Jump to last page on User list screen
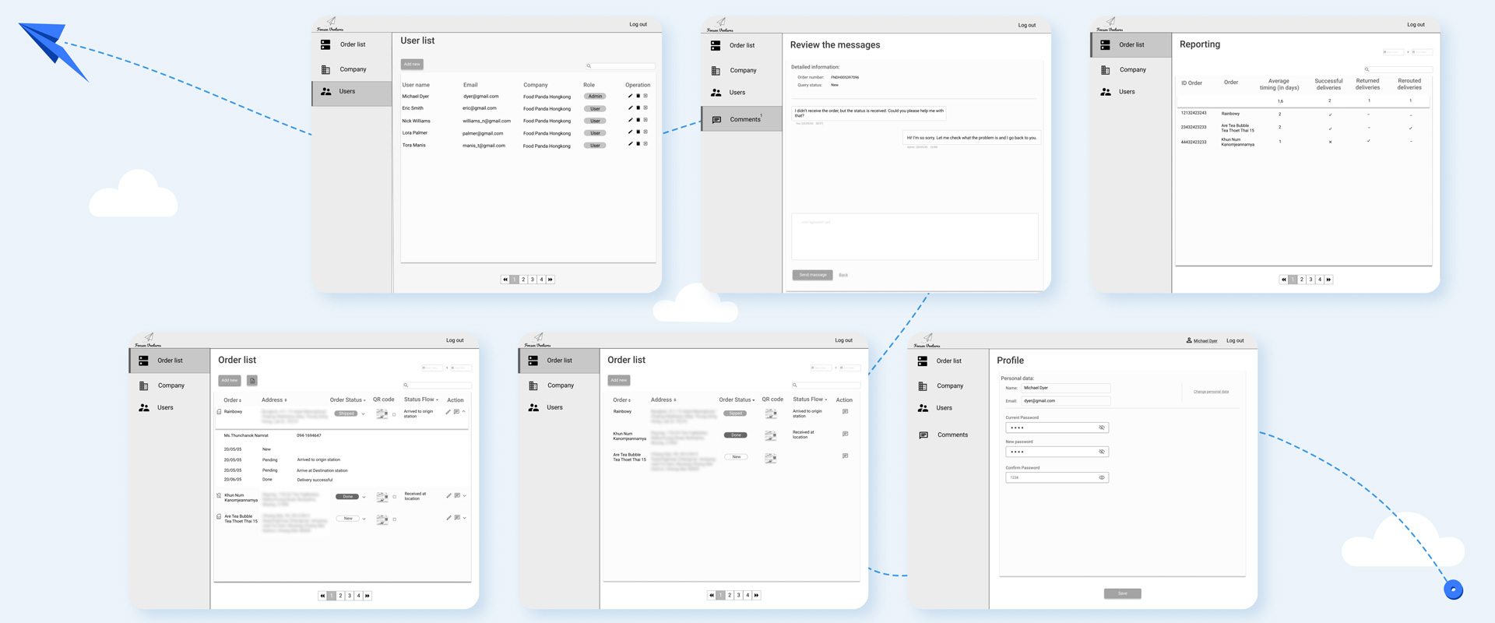Image resolution: width=1495 pixels, height=623 pixels. 551,280
